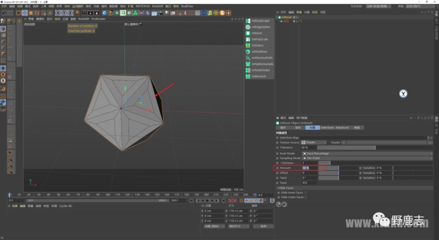Open the Sampling Mode dropdown
Screen dimensions: 439x240
367,158
